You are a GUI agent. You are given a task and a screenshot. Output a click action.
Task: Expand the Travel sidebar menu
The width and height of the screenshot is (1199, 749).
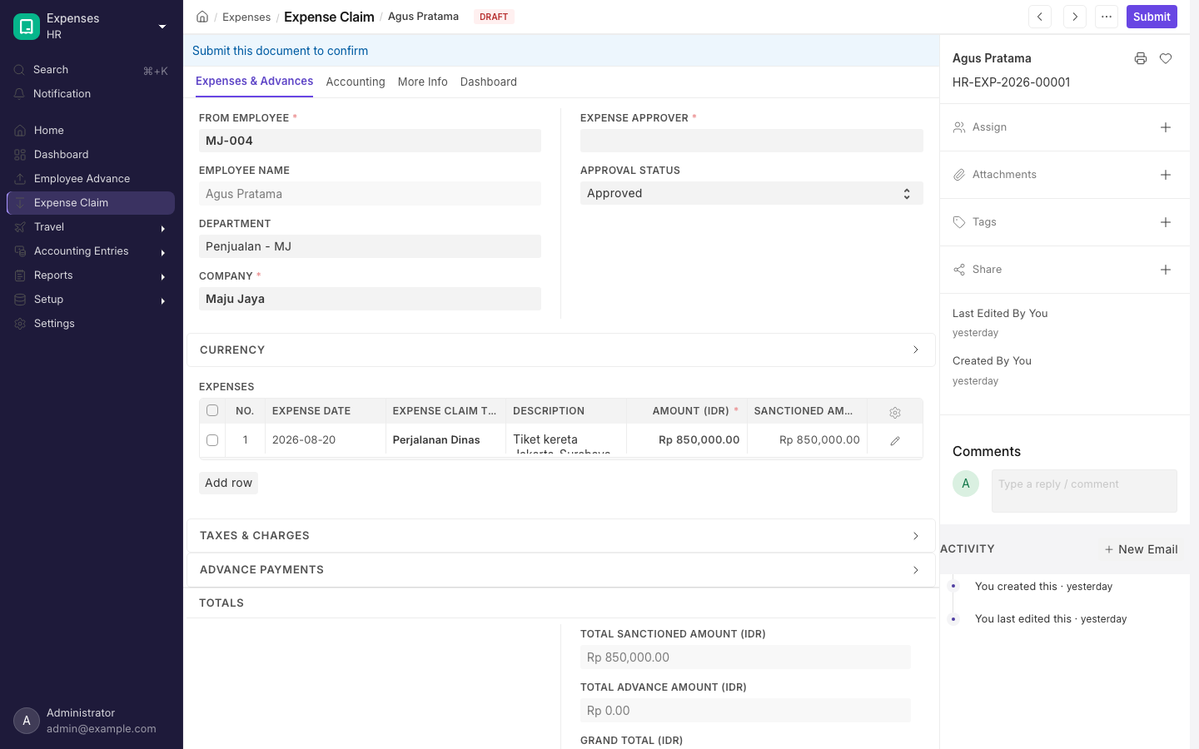coord(91,227)
